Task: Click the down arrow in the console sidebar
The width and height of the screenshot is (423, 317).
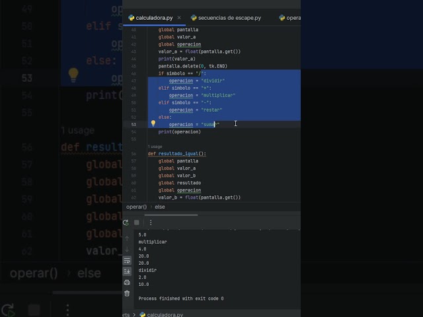Action: click(127, 250)
